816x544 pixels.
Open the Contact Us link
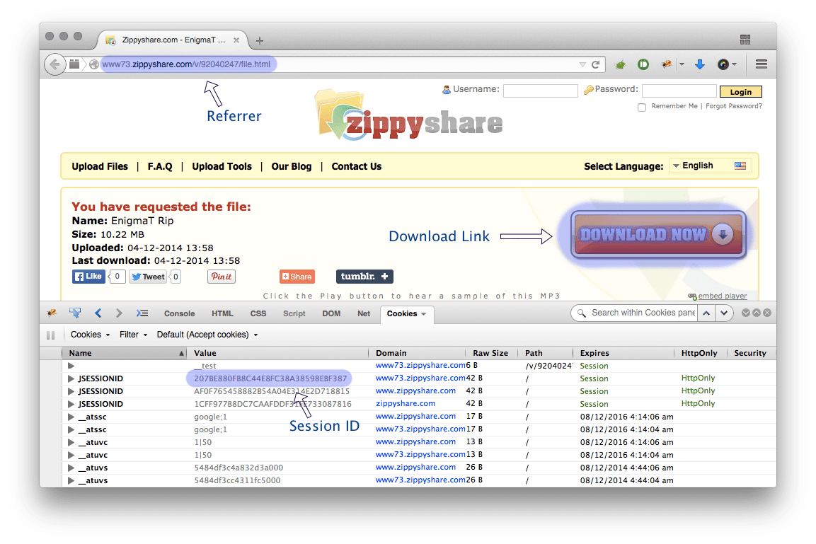point(357,166)
